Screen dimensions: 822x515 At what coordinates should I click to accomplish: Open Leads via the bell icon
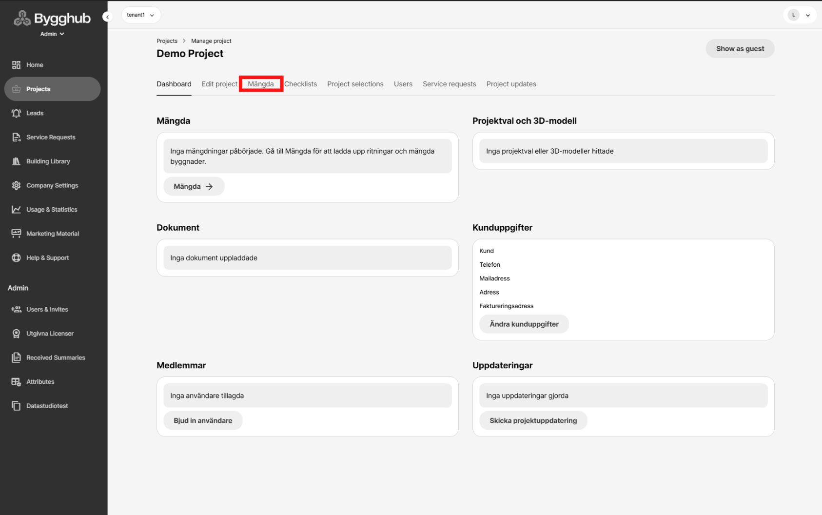pyautogui.click(x=16, y=113)
